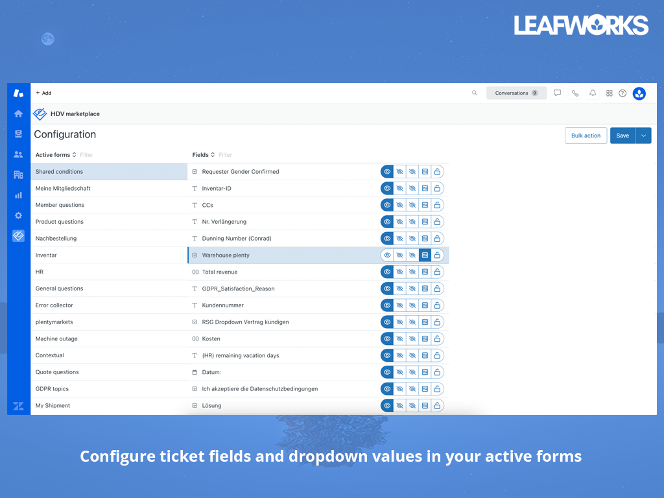Hide the Warehouse plenty field via eye toggle
This screenshot has height=498, width=664.
pos(387,255)
